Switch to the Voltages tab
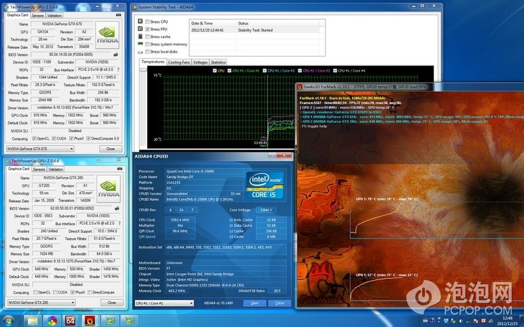Screen dimensions: 524x327 [200, 62]
